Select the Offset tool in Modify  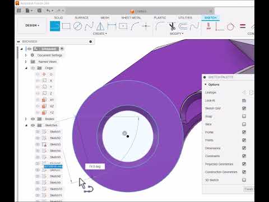coord(183,26)
